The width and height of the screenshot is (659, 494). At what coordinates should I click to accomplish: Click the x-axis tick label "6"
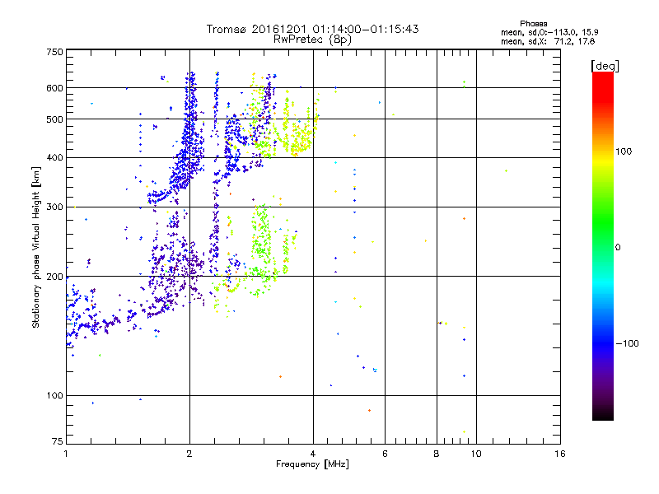tap(385, 454)
